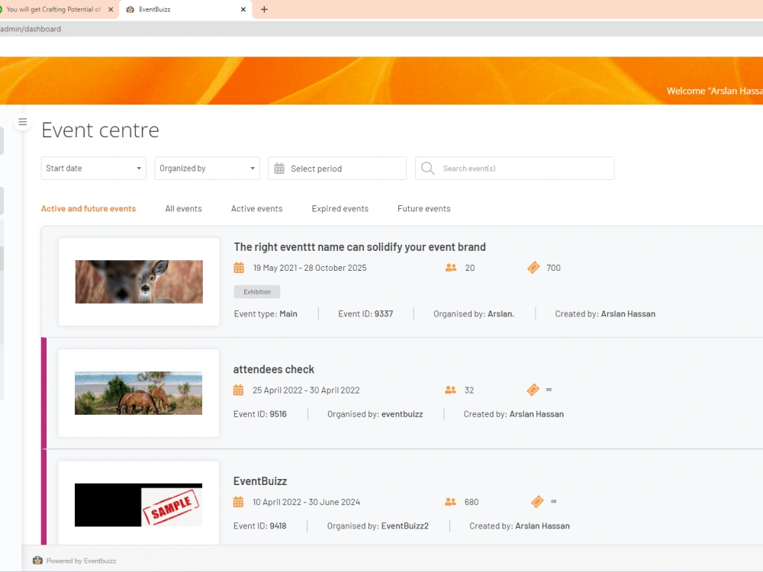Switch to Future events tab
This screenshot has width=763, height=572.
423,209
